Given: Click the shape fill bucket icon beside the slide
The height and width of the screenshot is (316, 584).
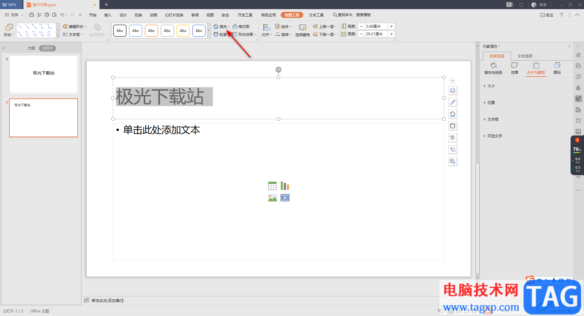Looking at the screenshot, I should click(453, 114).
